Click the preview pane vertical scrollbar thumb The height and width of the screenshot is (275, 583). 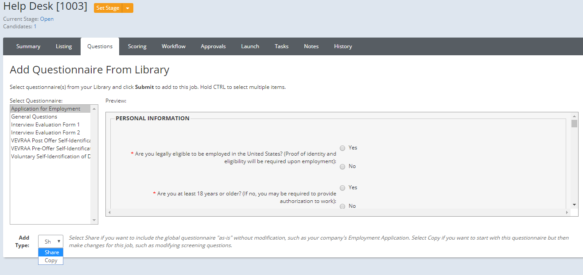click(575, 123)
